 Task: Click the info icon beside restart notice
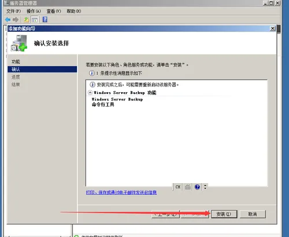(92, 85)
